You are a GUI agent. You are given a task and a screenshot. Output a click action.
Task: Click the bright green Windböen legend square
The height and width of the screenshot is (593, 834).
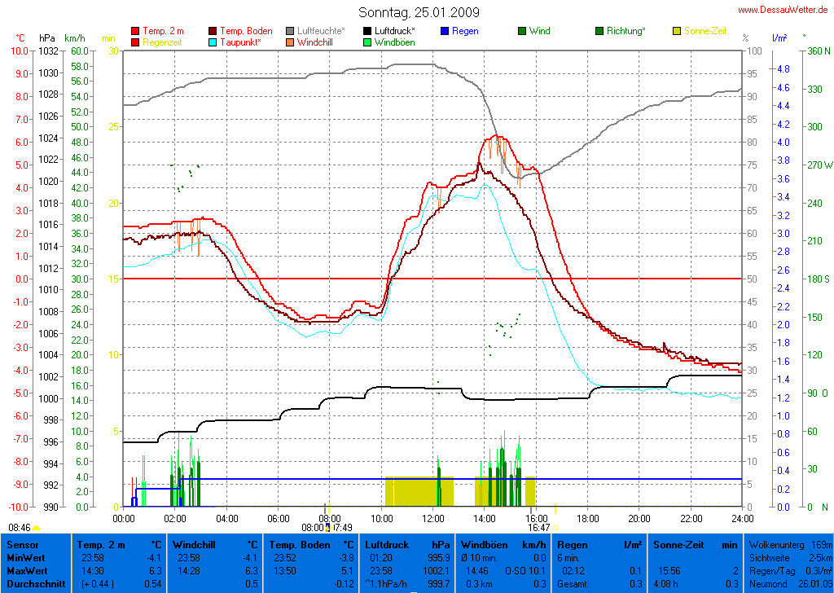(368, 42)
